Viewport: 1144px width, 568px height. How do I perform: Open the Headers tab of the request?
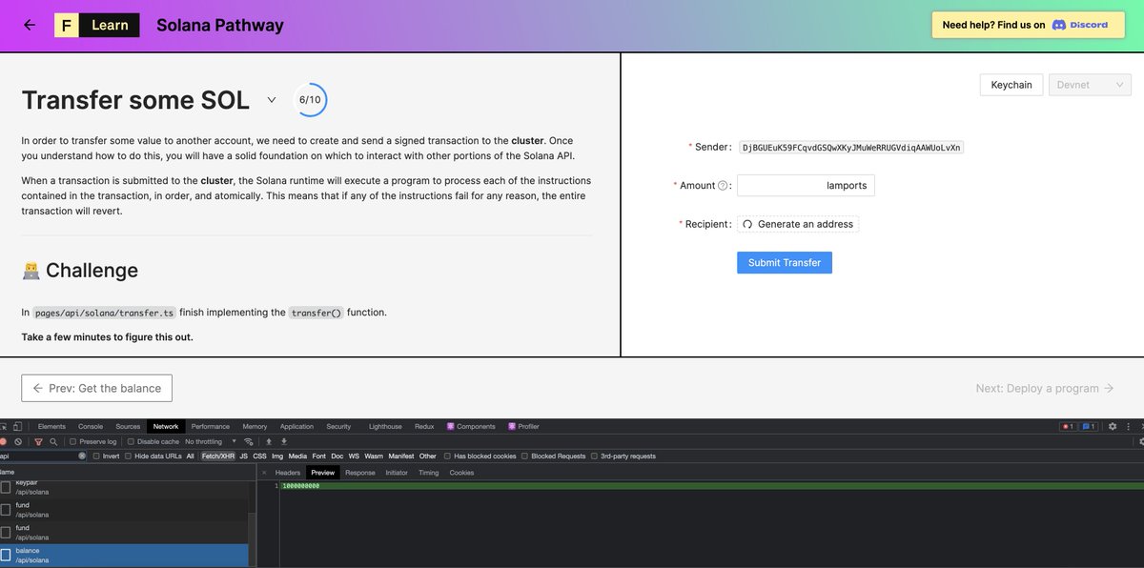(x=288, y=473)
